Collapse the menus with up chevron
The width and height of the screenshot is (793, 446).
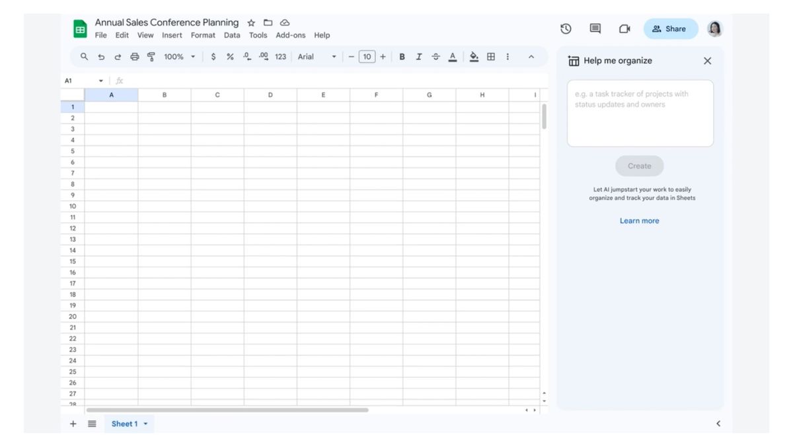pos(531,57)
